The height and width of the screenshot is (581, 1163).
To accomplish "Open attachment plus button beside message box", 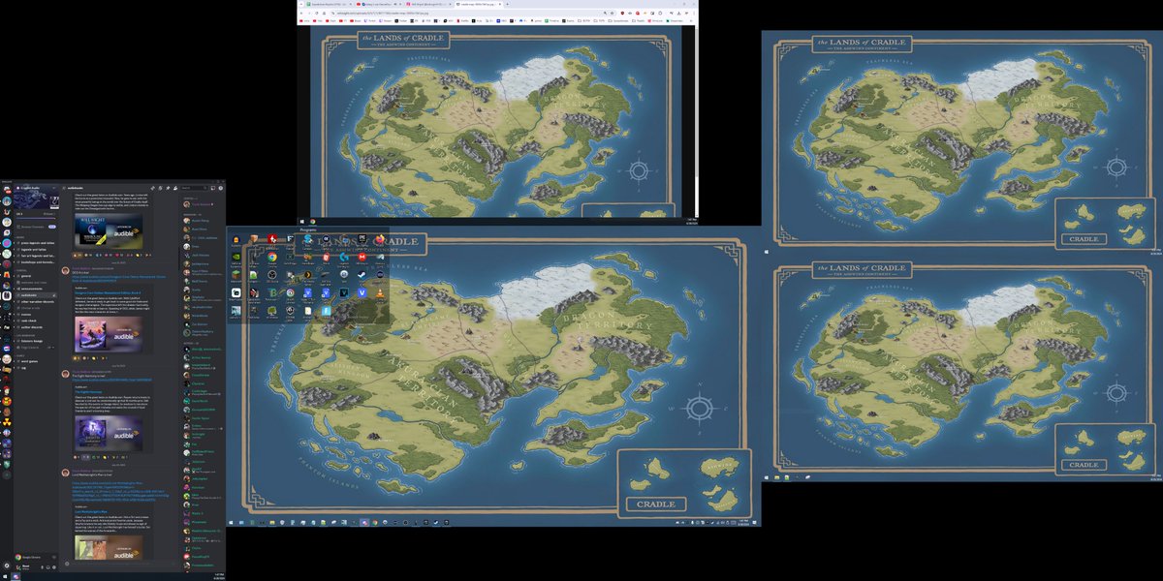I will point(67,564).
